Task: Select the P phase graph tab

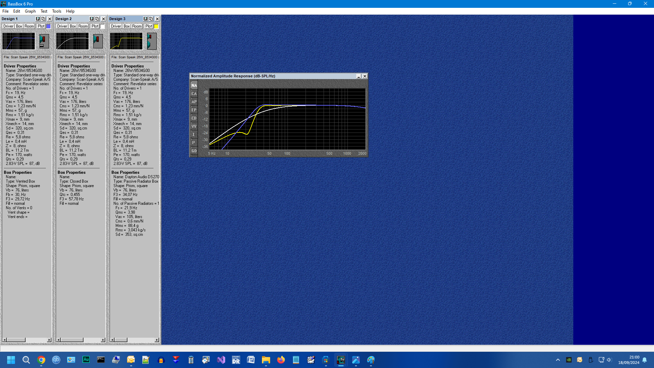Action: [x=194, y=143]
